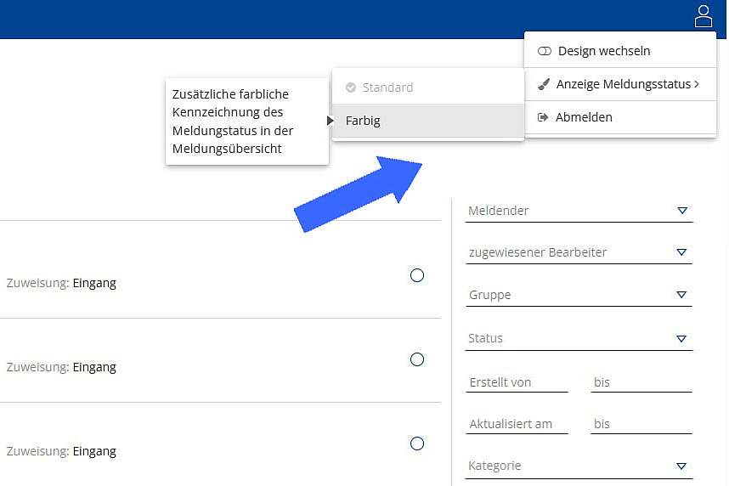Viewport: 729px width, 486px height.
Task: Click the Kategorie dropdown arrow
Action: click(681, 466)
